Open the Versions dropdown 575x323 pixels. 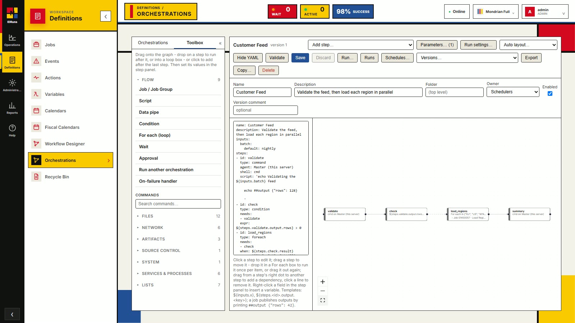(x=467, y=58)
